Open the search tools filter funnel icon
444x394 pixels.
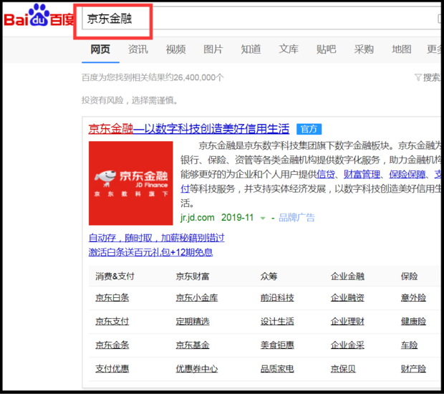[418, 77]
